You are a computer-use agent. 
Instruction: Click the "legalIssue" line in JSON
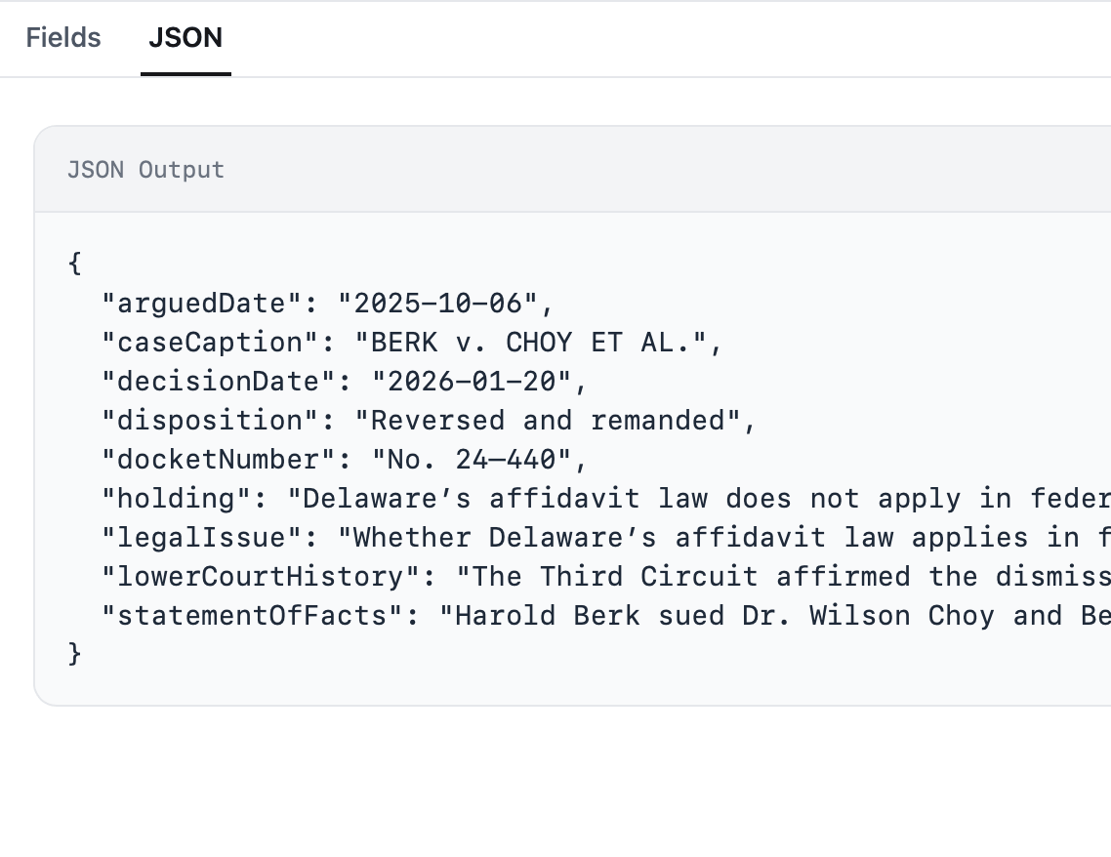(606, 538)
